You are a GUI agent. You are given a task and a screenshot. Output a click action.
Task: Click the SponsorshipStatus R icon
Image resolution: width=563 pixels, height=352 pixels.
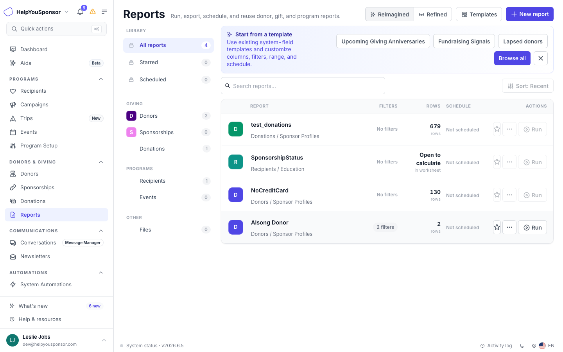pyautogui.click(x=236, y=162)
